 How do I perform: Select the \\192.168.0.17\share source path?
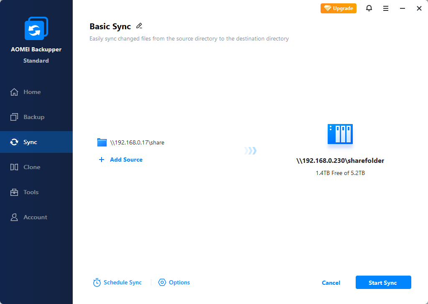point(137,142)
